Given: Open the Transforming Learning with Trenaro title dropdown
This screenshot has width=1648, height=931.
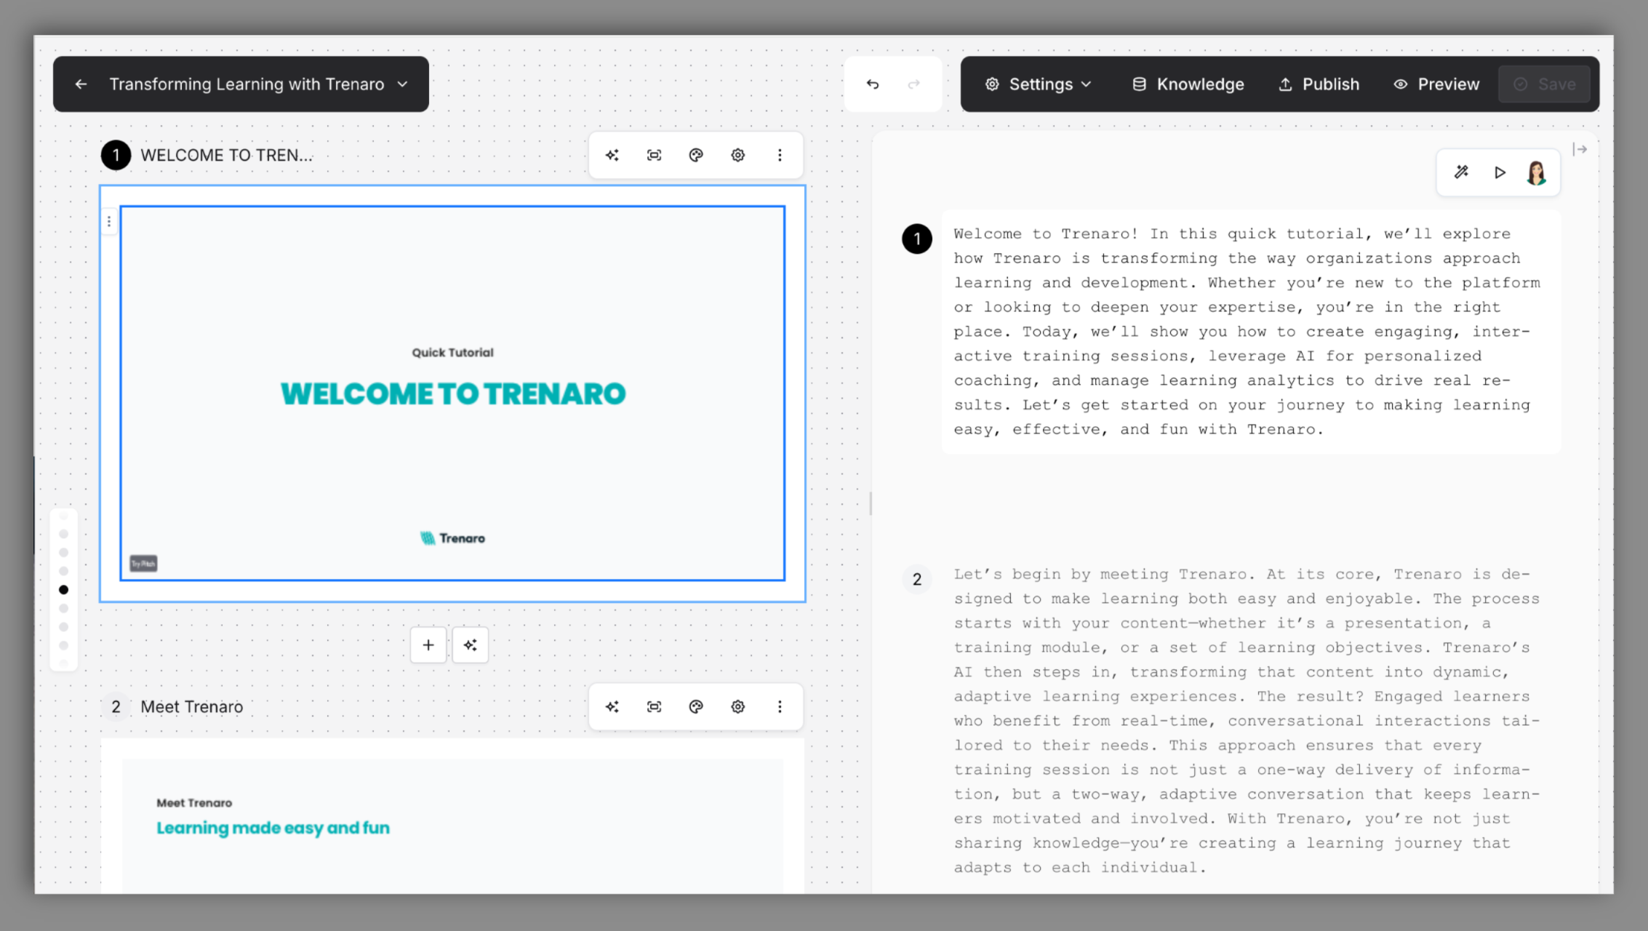Looking at the screenshot, I should (x=402, y=84).
